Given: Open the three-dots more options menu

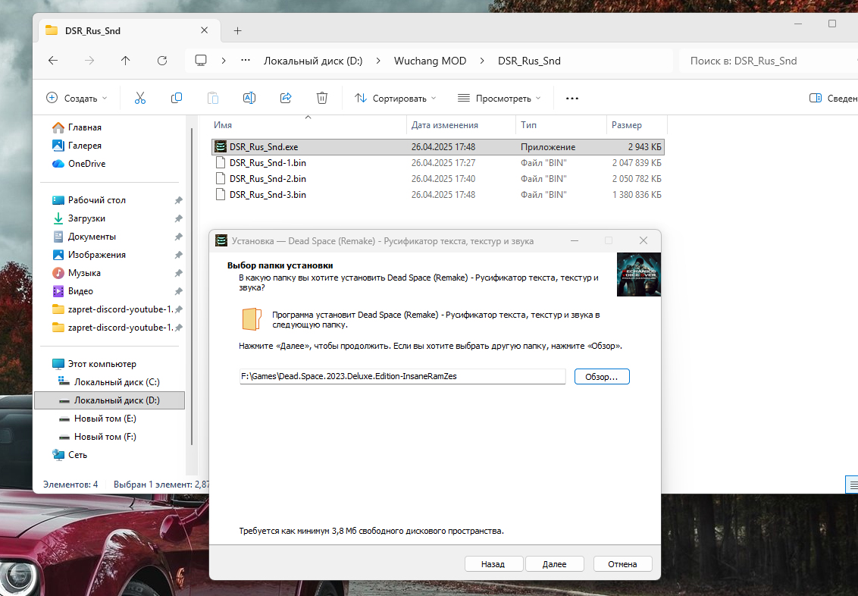Looking at the screenshot, I should point(572,98).
